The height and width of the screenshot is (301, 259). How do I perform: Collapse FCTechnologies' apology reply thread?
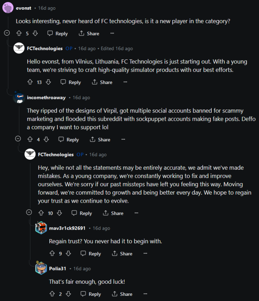[x=29, y=213]
